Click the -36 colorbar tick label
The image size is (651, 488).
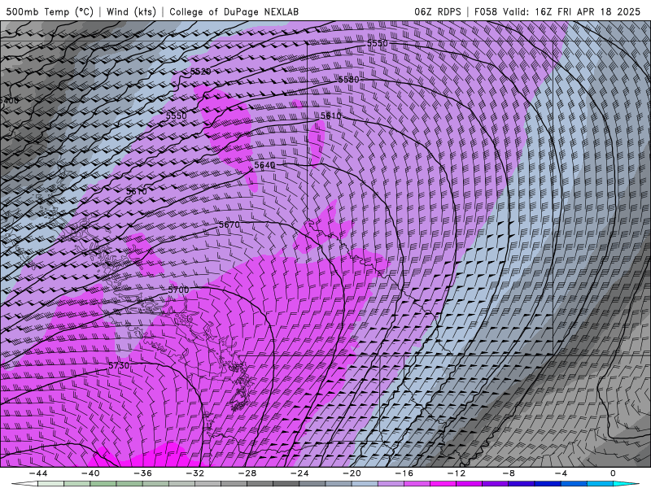coord(142,473)
